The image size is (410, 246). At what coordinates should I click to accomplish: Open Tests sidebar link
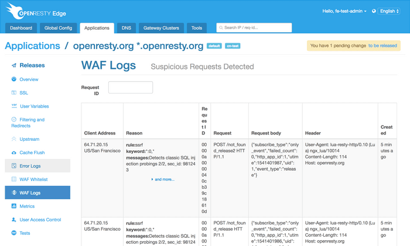(x=25, y=233)
